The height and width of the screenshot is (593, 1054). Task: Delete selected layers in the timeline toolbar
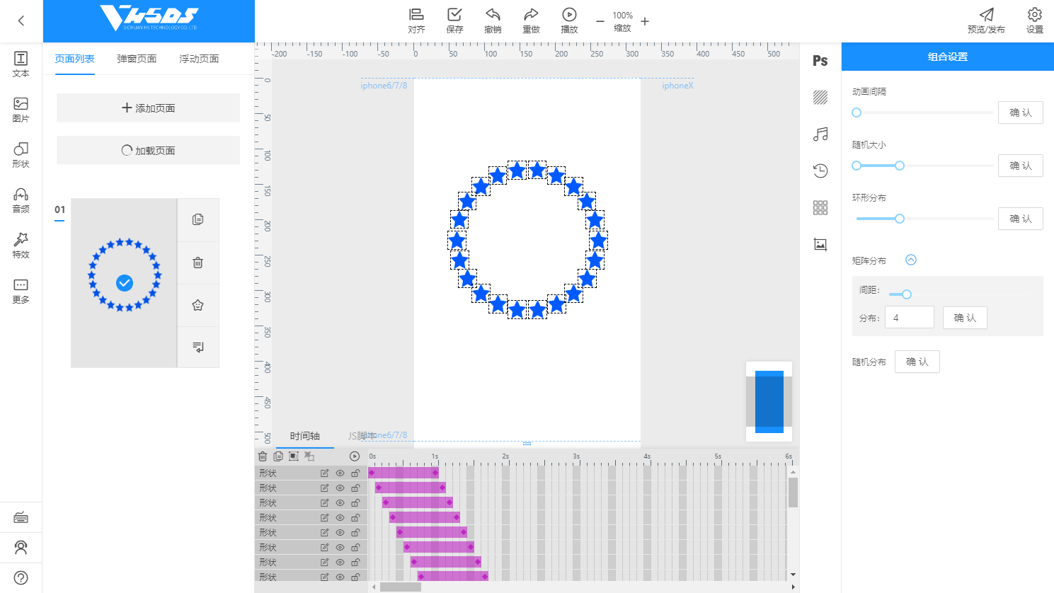point(263,456)
